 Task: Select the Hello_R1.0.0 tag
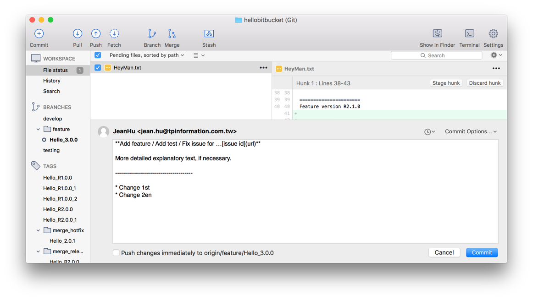pyautogui.click(x=58, y=178)
